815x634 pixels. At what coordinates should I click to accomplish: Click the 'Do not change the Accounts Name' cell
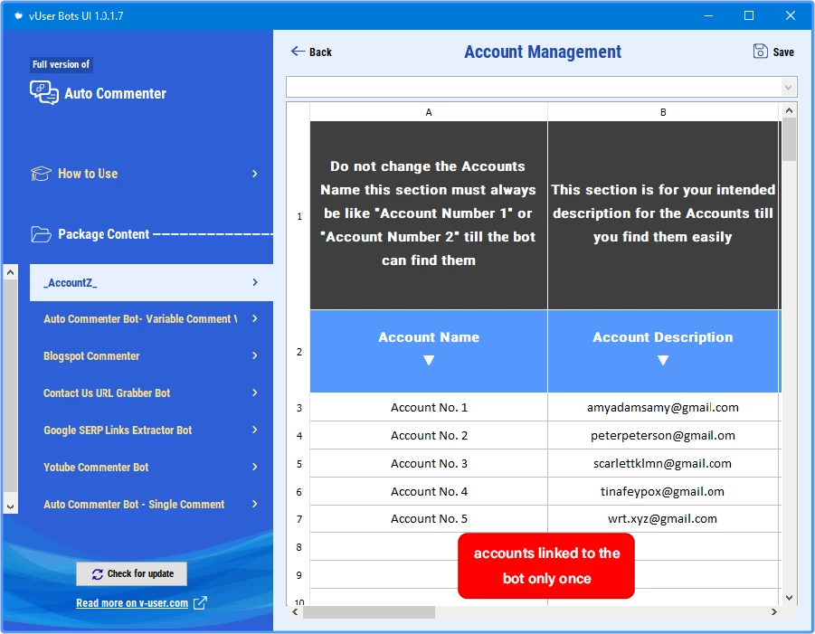pos(429,215)
